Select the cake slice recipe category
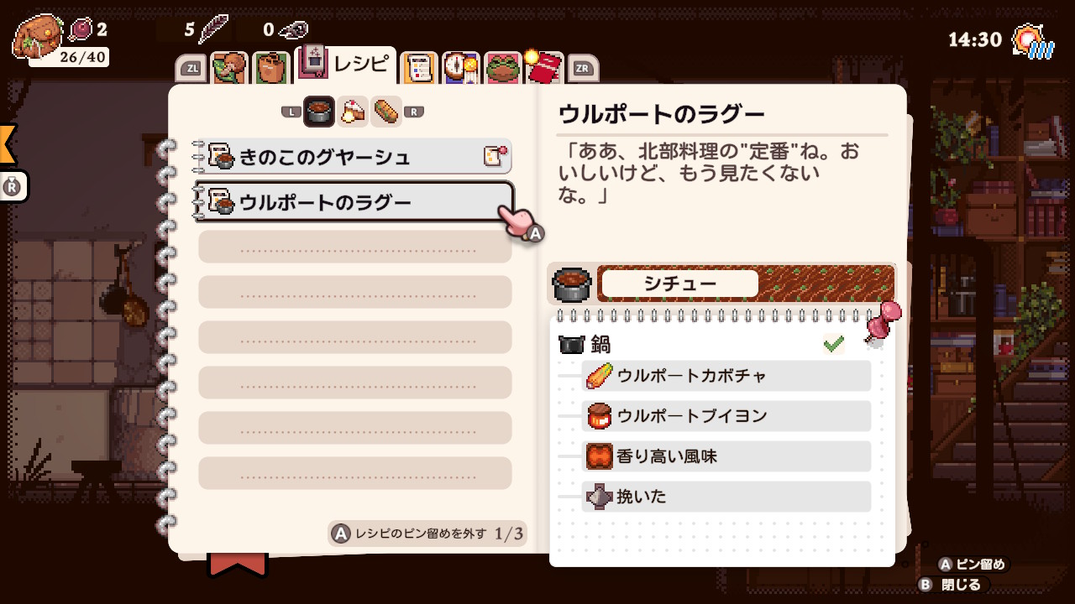Screen dimensions: 1075x604 (353, 111)
